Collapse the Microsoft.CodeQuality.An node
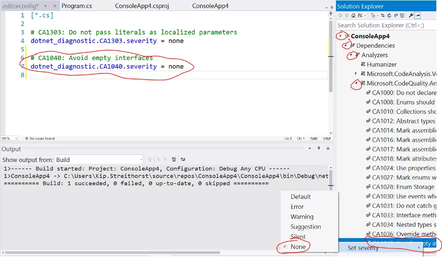The height and width of the screenshot is (257, 442). coord(357,83)
